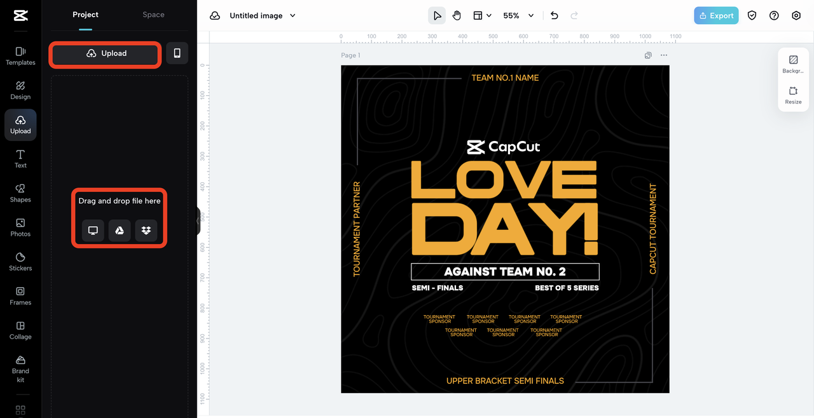Open the Design sidebar panel

coord(20,90)
